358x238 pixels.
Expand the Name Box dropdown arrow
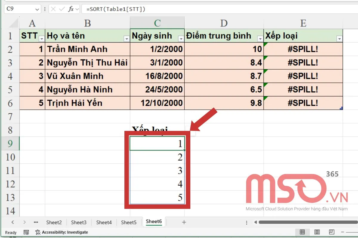click(x=37, y=9)
